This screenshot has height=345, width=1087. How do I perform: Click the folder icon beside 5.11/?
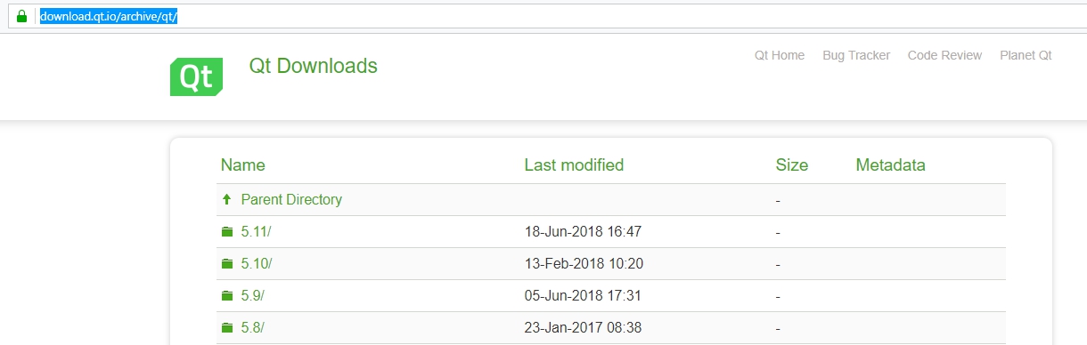(x=226, y=232)
